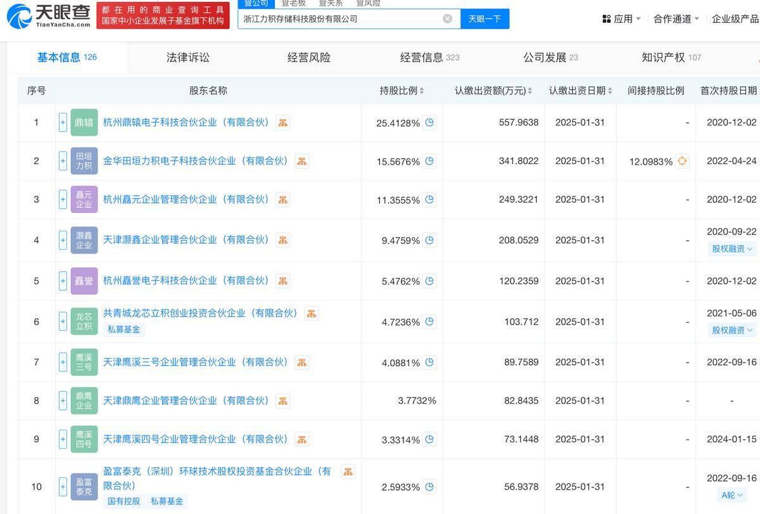Clear the search box text

447,19
